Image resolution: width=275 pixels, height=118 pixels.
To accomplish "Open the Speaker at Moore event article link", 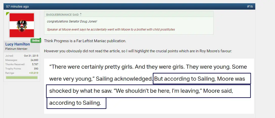I will pos(111,30).
